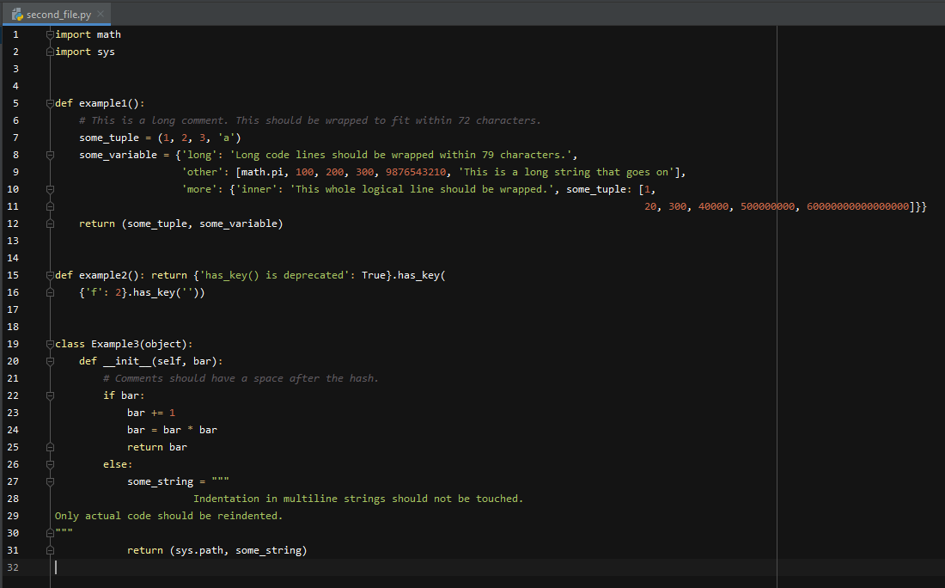Click the 'inner' dictionary key on line 10
The width and height of the screenshot is (945, 588).
coord(256,189)
